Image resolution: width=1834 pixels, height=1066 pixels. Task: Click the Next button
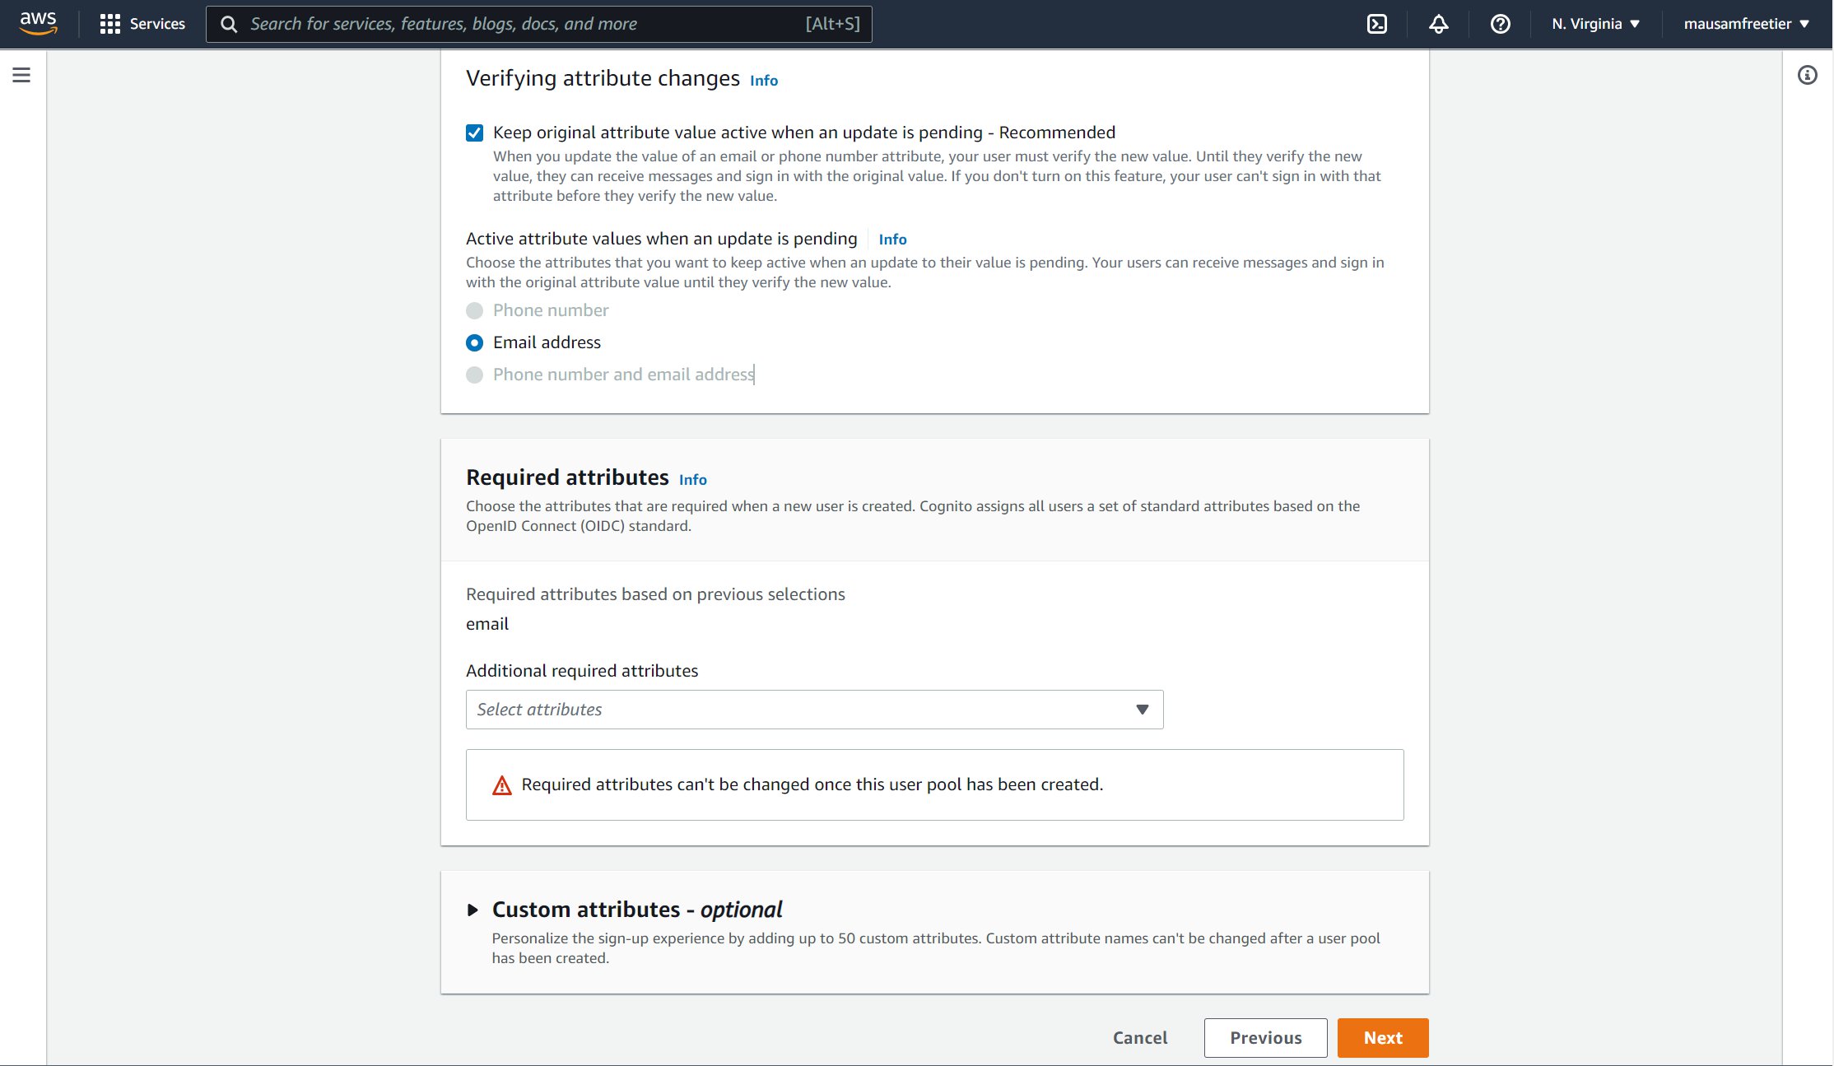(x=1382, y=1038)
